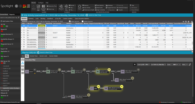Select SQL2014 connection in tree
This screenshot has width=195, height=104.
point(5,81)
